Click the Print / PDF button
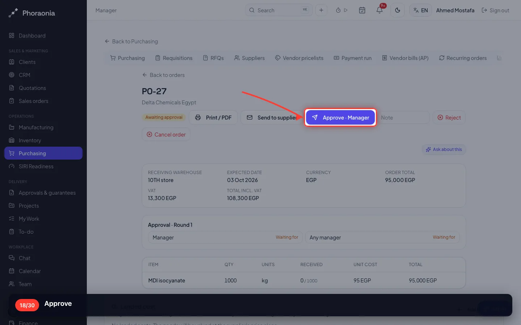Screen dimensions: 521x325 click(213, 117)
